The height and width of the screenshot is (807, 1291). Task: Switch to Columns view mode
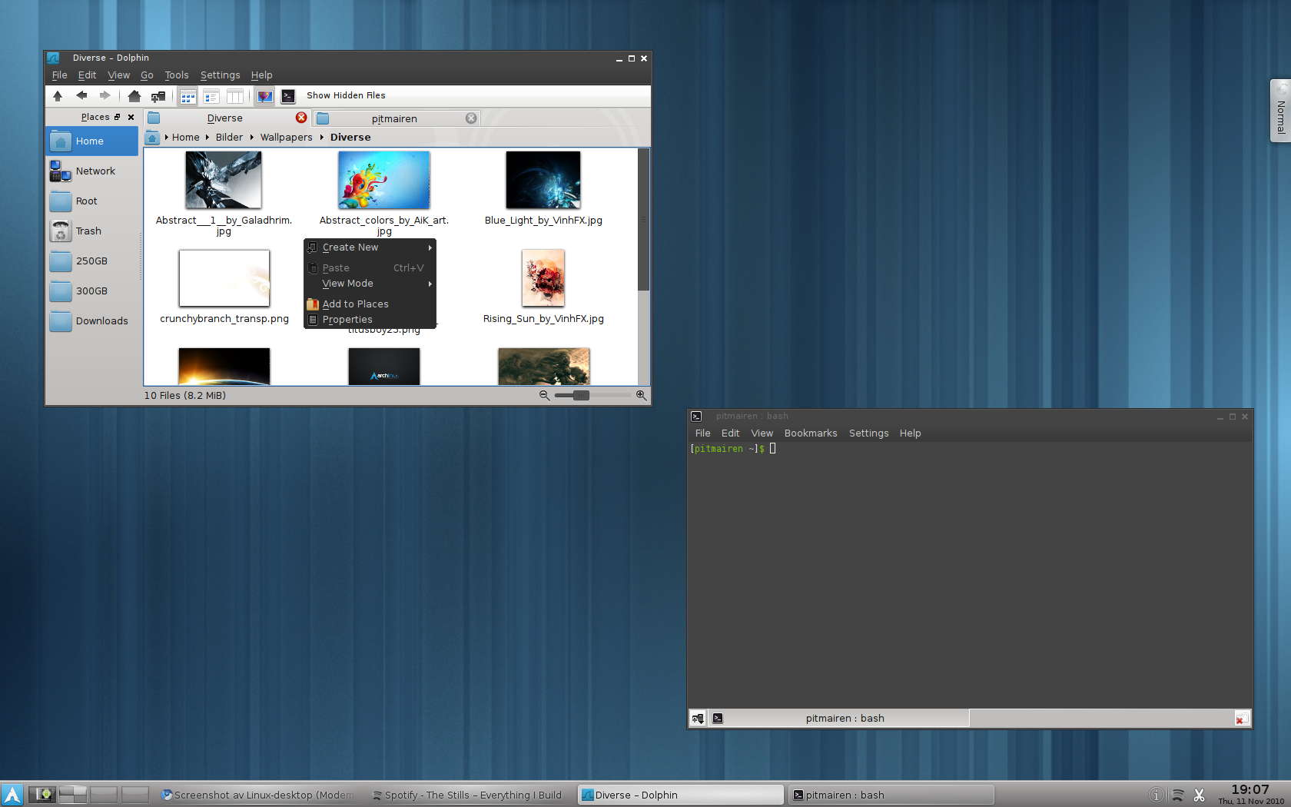coord(235,96)
